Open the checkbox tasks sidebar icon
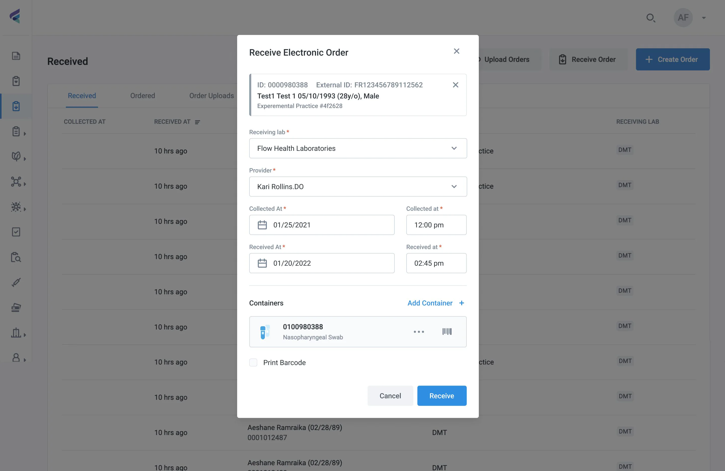 (16, 232)
